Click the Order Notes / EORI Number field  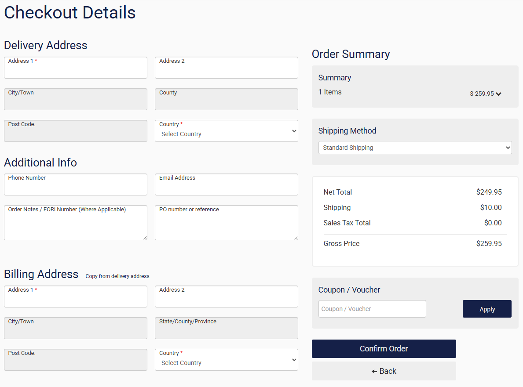[75, 223]
